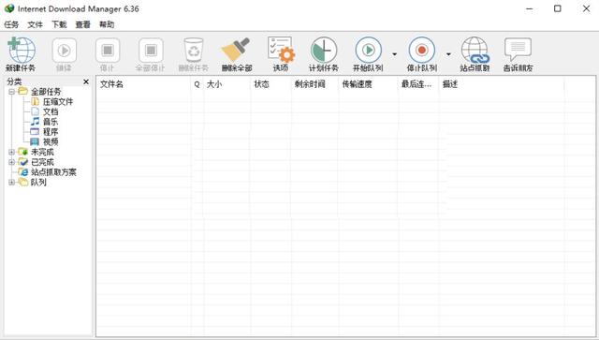Screen dimensions: 599x340
Task: Select the 队列 folder
Action: (x=38, y=182)
